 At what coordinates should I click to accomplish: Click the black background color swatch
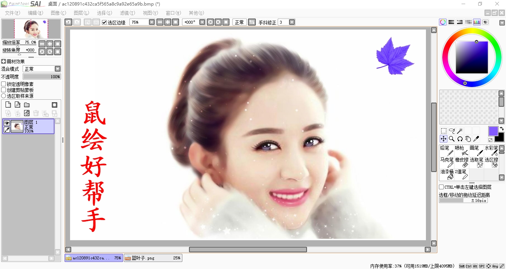click(x=500, y=138)
